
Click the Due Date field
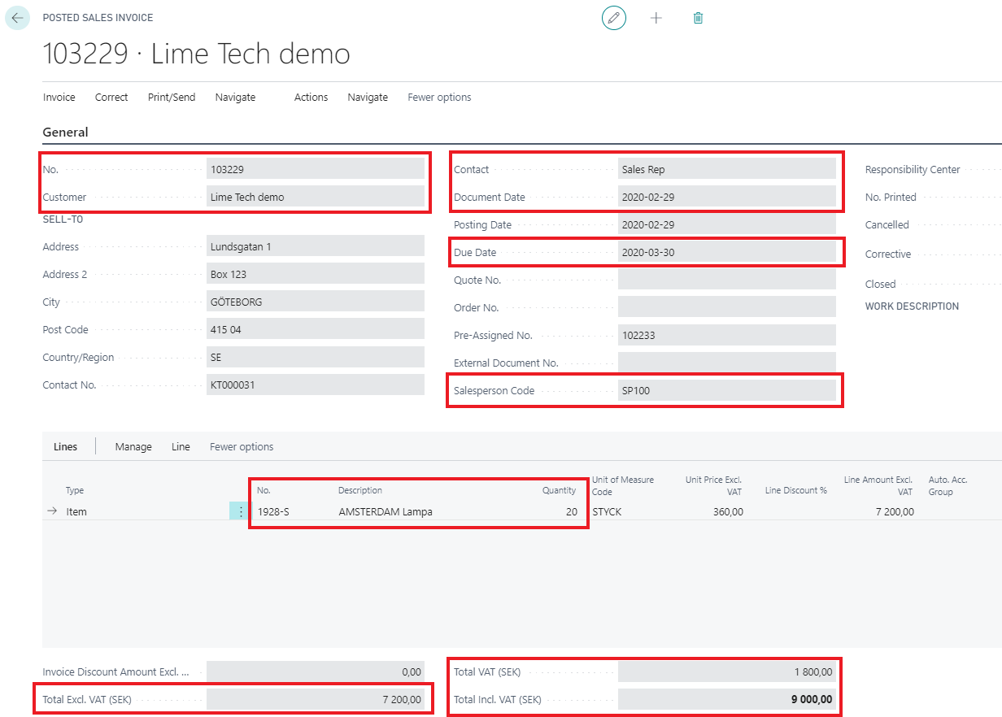coord(726,253)
